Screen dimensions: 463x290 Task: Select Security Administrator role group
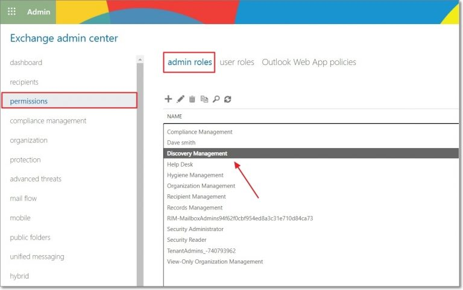click(311, 229)
